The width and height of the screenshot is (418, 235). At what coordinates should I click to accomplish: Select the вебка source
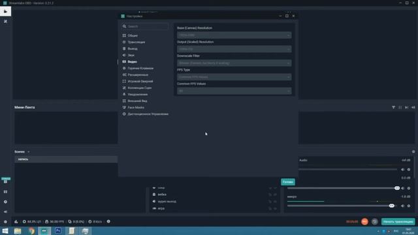point(162,195)
